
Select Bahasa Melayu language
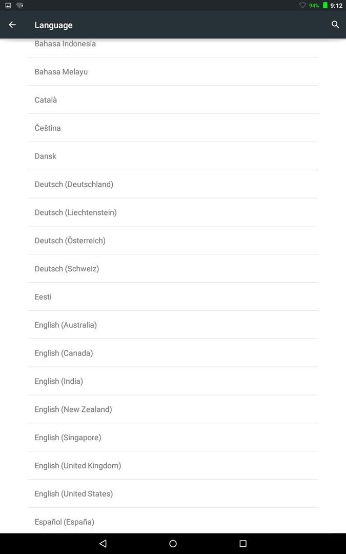pyautogui.click(x=173, y=72)
